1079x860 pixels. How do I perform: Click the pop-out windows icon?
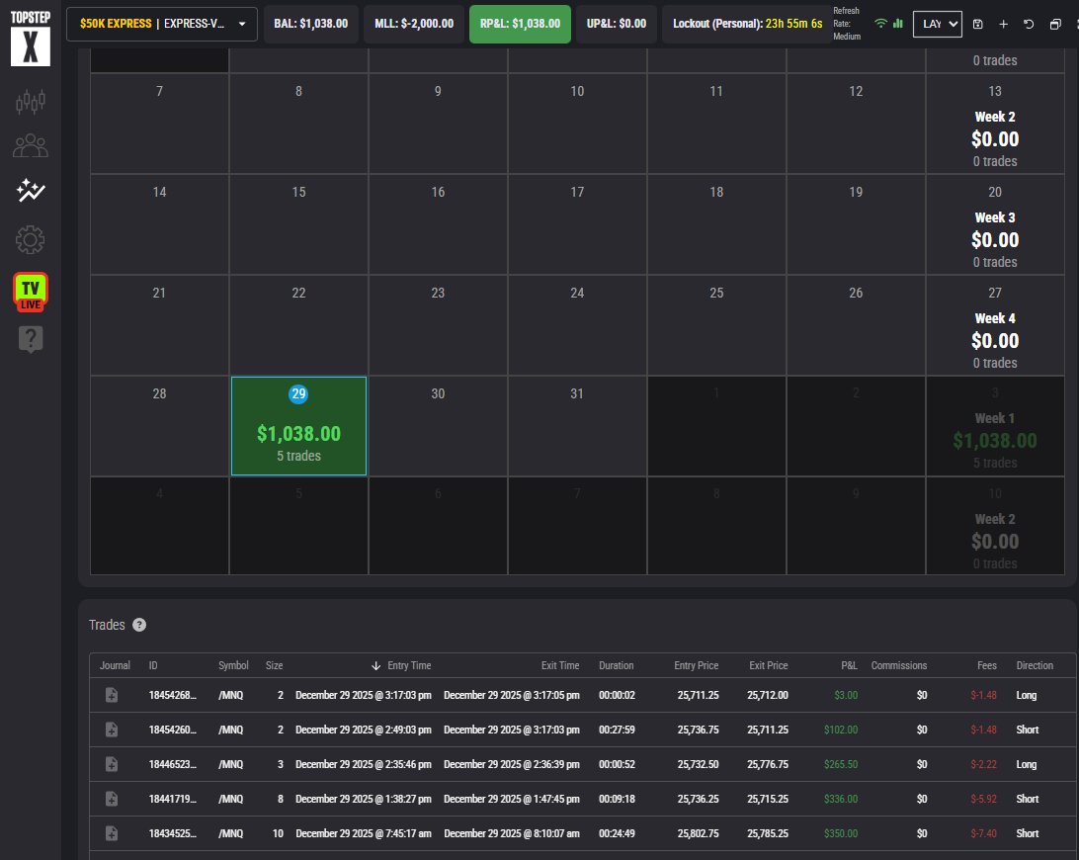point(1055,24)
